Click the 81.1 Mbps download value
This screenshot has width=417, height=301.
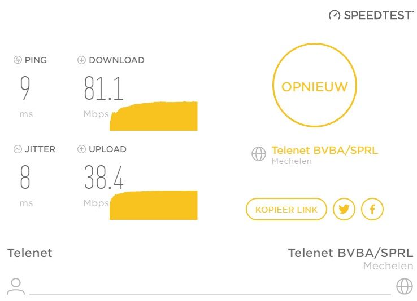(104, 88)
